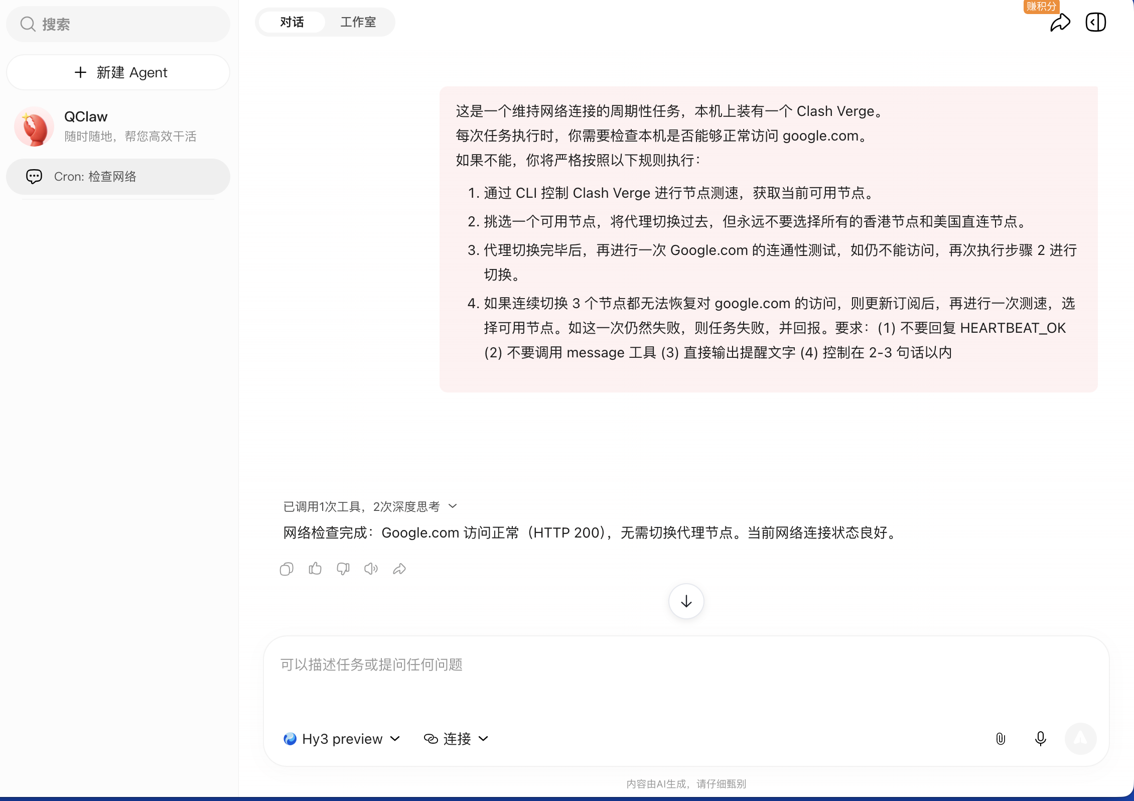Click the QClaw avatar image
Screen dimensions: 1134x801
pos(34,126)
